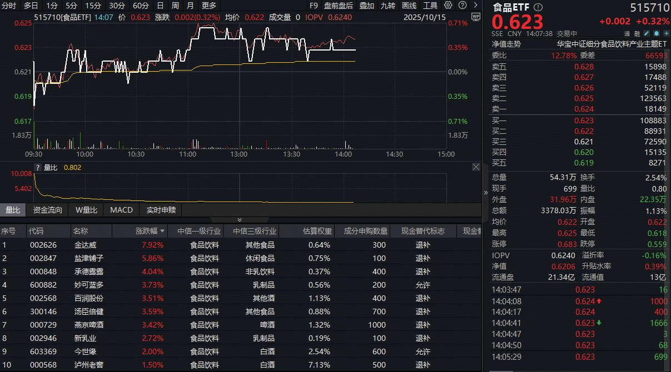The height and width of the screenshot is (372, 671).
Task: Open the 画线 drawing tools menu
Action: pos(409,6)
